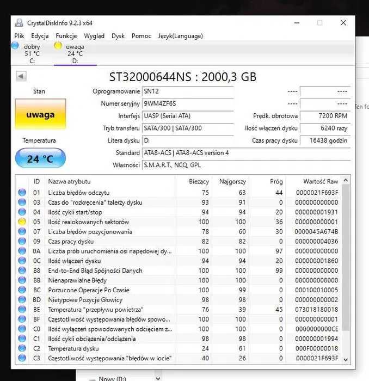The width and height of the screenshot is (369, 381).
Task: Select the row End-to-End Błąd Spójności Danych
Action: coord(179,271)
